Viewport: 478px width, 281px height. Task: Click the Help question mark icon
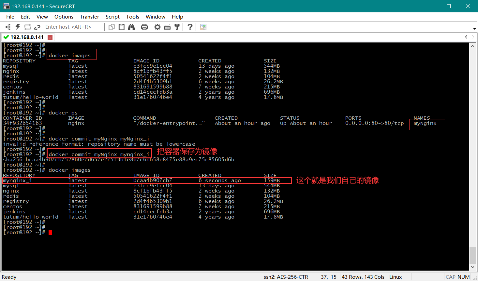pyautogui.click(x=190, y=27)
